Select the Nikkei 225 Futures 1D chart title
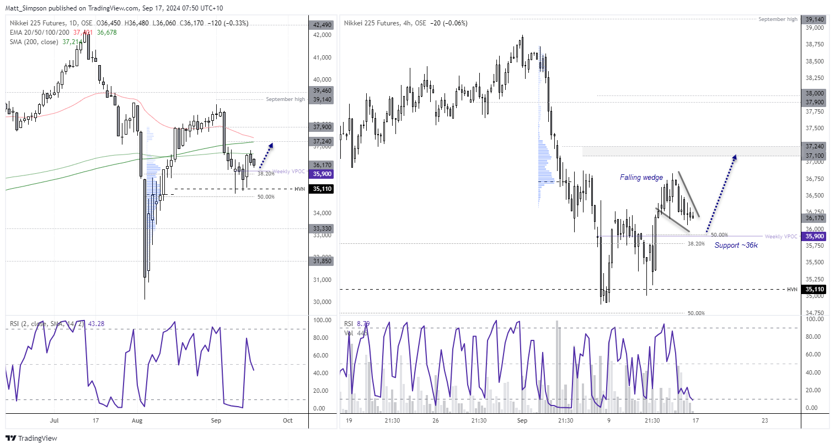 pyautogui.click(x=51, y=23)
